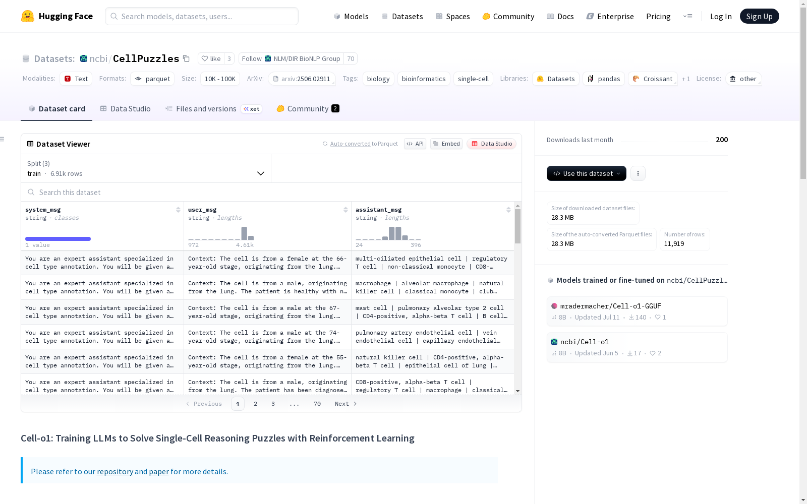
Task: Click the Hugging Face logo icon
Action: click(x=28, y=16)
